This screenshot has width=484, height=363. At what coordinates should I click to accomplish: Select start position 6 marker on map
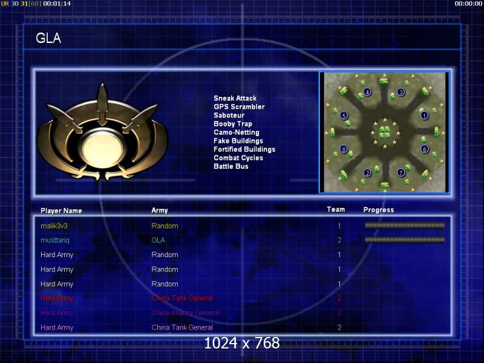click(x=425, y=149)
